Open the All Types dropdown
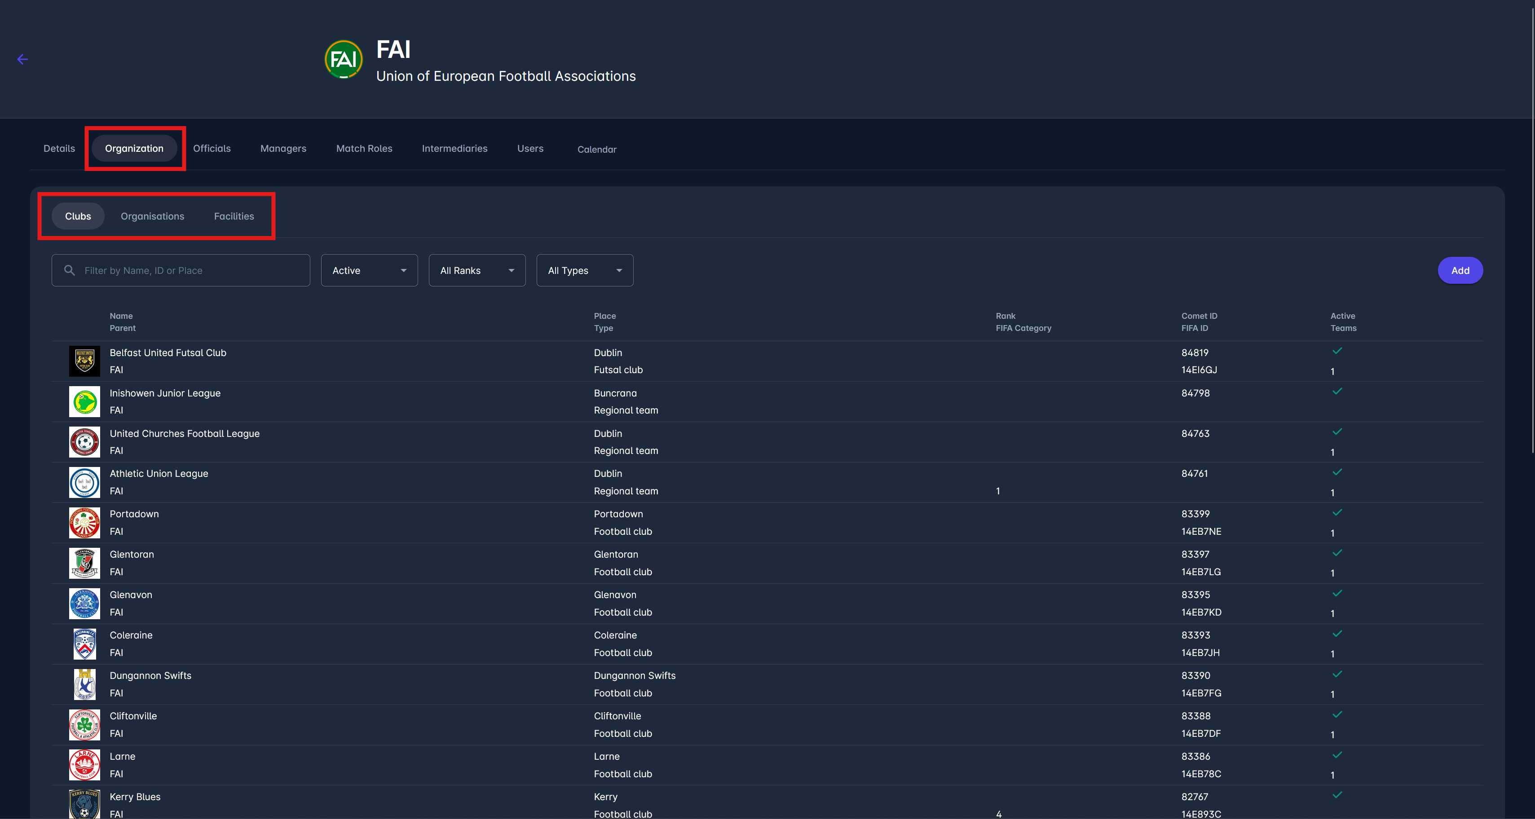The height and width of the screenshot is (819, 1535). coord(585,270)
